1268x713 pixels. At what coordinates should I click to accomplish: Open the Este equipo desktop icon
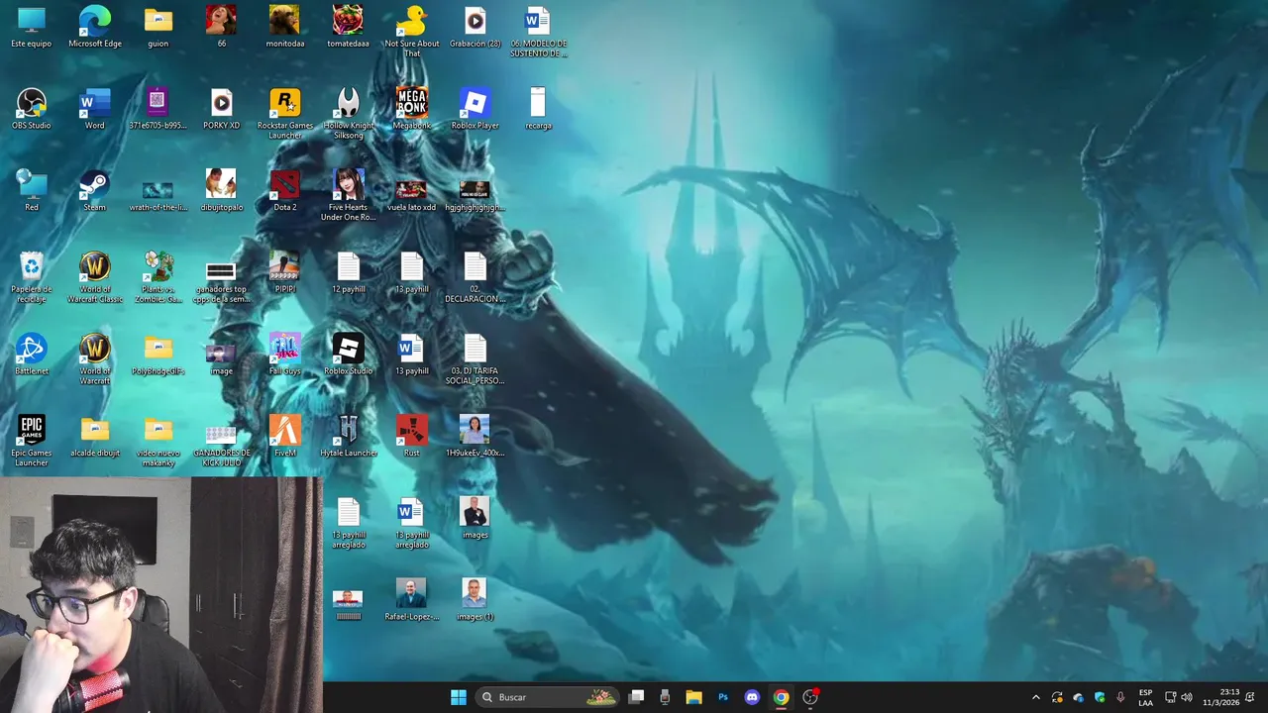pyautogui.click(x=32, y=27)
